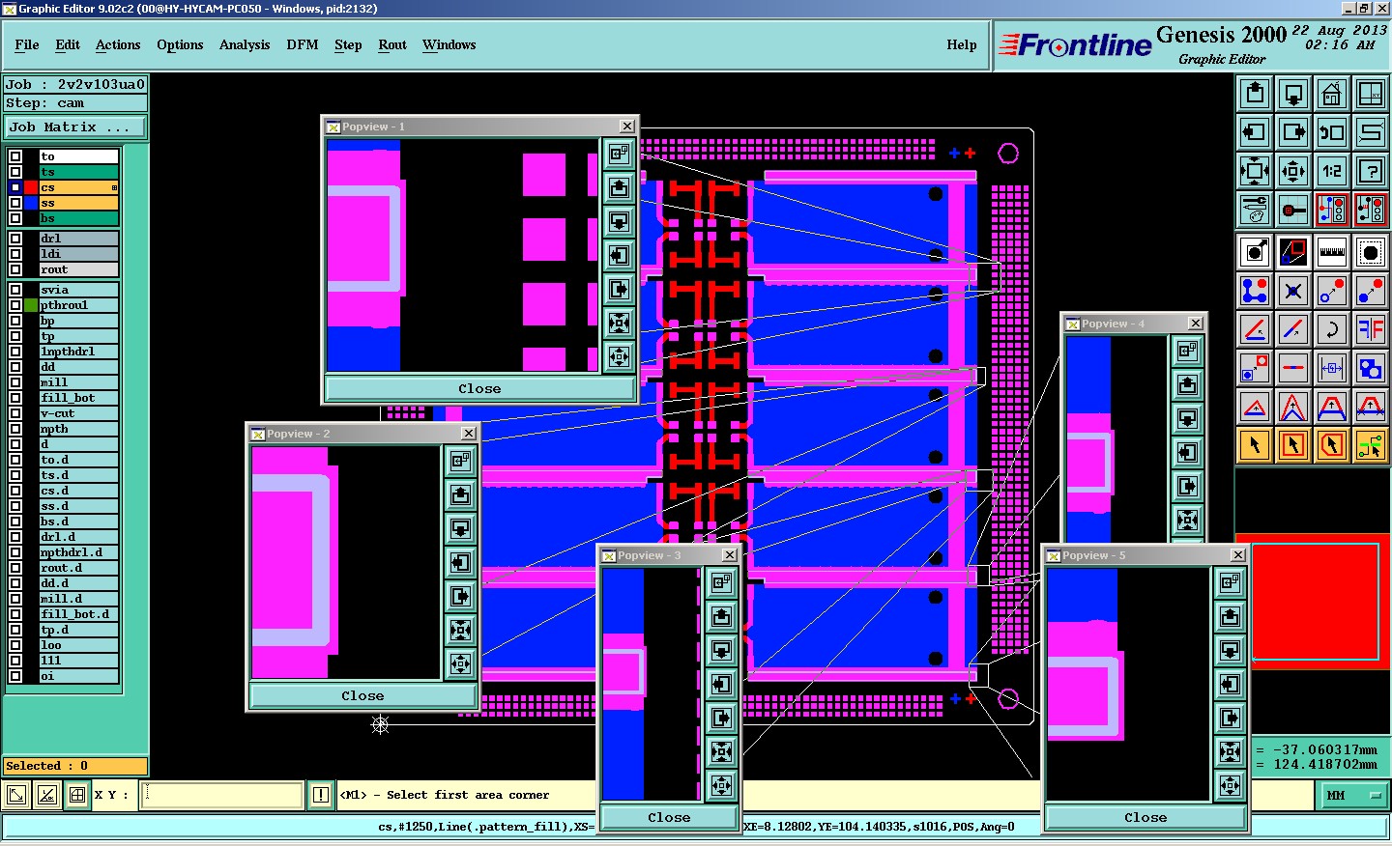Click the snap target icon
Viewport: 1392px width, 846px height.
pos(1293,210)
